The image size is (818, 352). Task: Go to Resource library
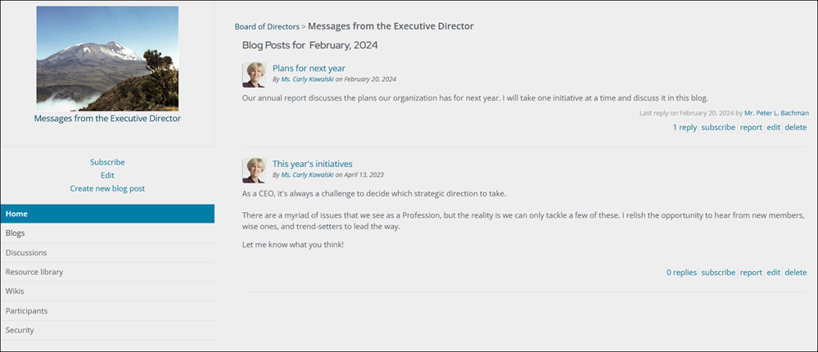[x=107, y=272]
